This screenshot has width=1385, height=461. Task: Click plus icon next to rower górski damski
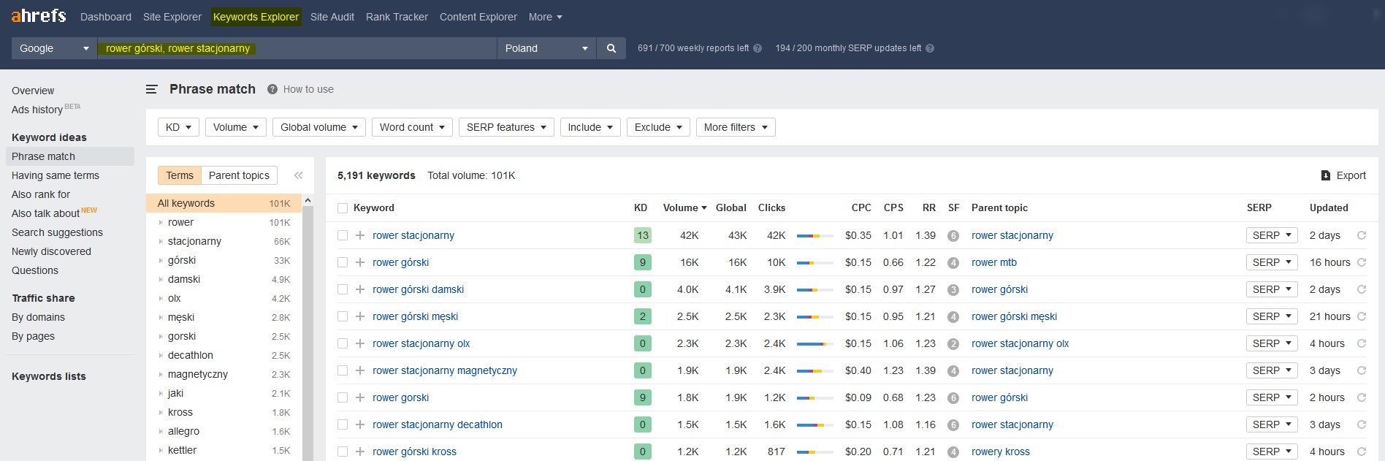(x=360, y=289)
